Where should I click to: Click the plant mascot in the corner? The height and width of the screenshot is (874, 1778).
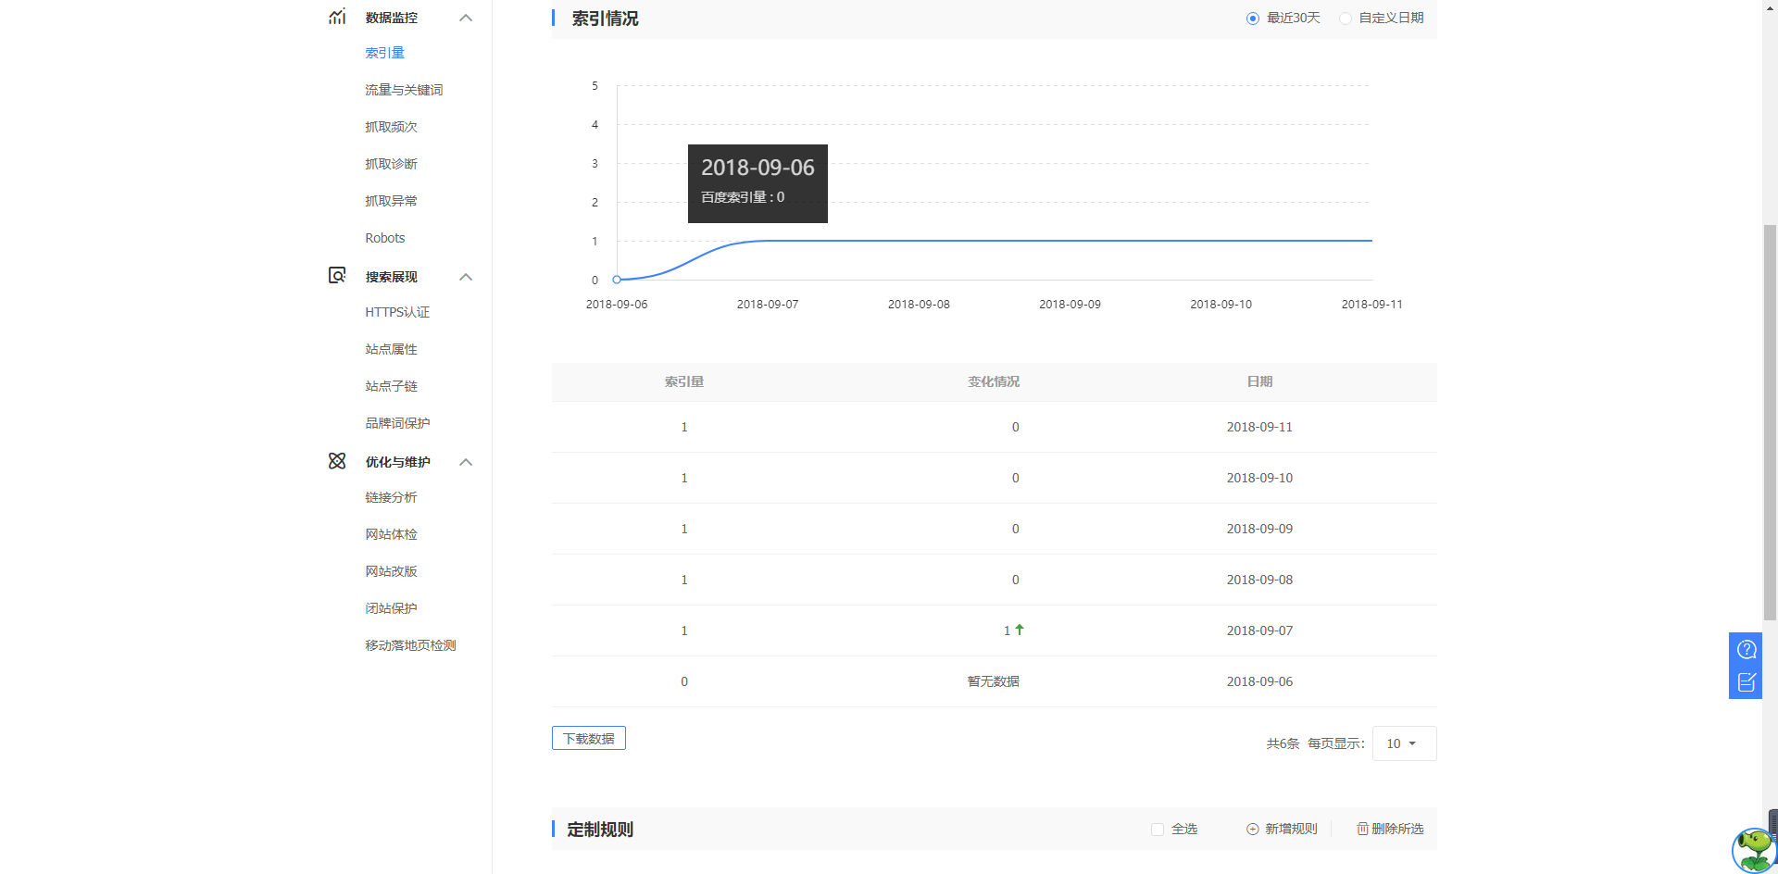click(1753, 849)
